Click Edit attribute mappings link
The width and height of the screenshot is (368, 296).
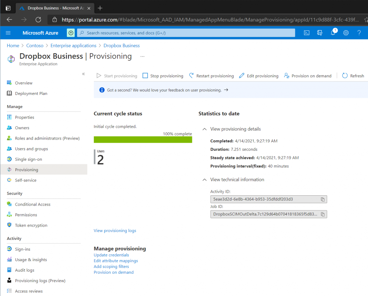click(x=116, y=261)
